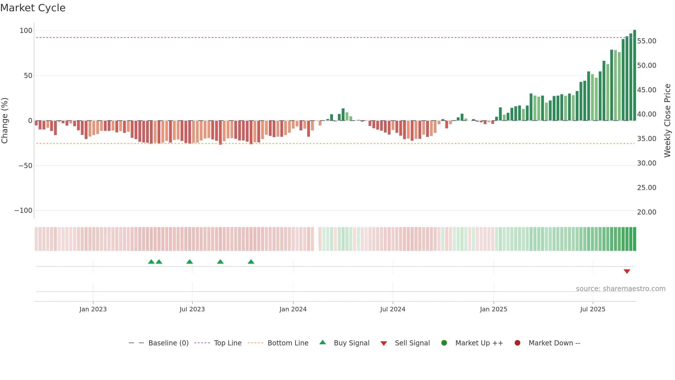The width and height of the screenshot is (675, 380).
Task: Click the source: sharemaestro.com text
Action: [621, 289]
